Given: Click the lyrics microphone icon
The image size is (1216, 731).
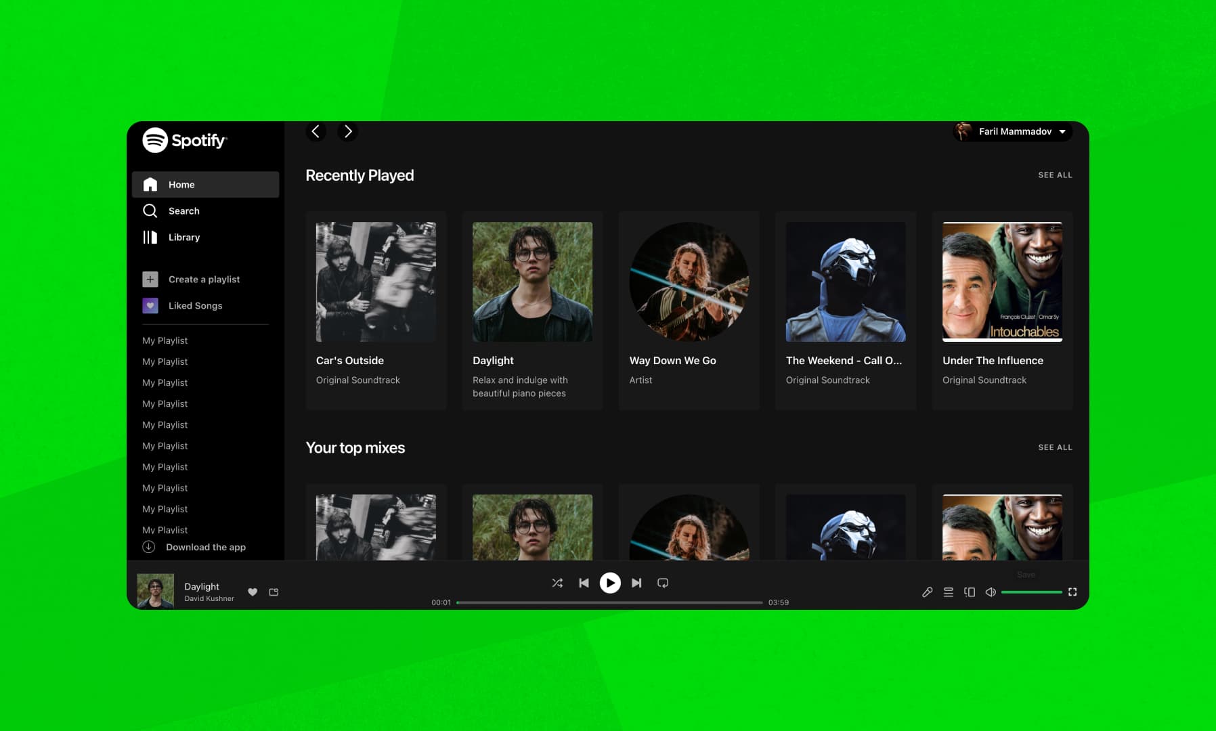Looking at the screenshot, I should point(928,592).
